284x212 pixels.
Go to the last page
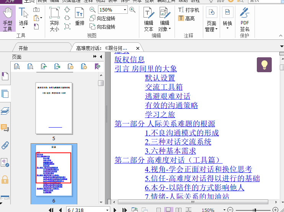[x=125, y=210]
